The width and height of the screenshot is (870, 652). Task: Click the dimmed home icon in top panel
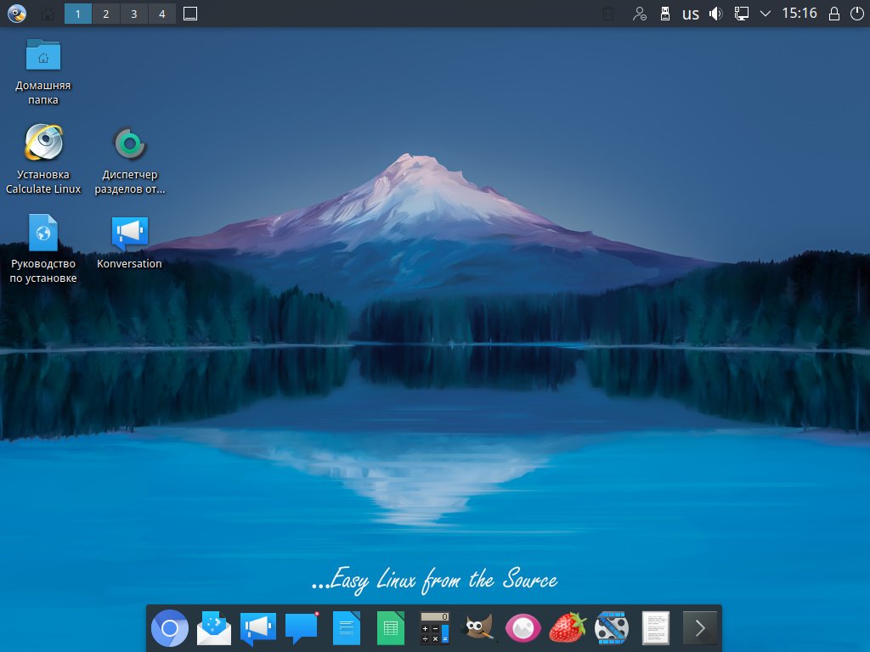(x=48, y=14)
